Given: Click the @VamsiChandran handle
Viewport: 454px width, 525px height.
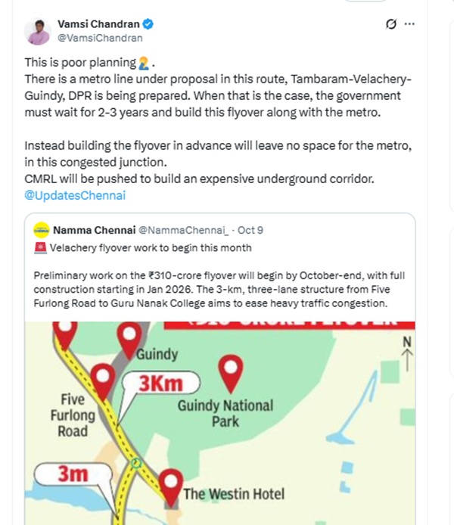Looking at the screenshot, I should pos(100,38).
